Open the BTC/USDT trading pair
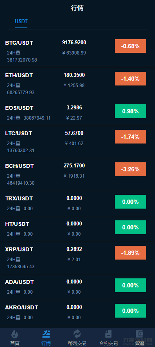This screenshot has height=347, width=155. 77,51
